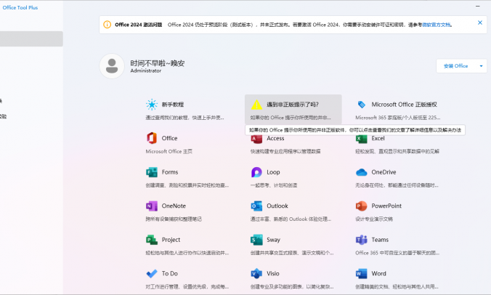Click the Excel label
This screenshot has width=491, height=295.
pos(378,139)
